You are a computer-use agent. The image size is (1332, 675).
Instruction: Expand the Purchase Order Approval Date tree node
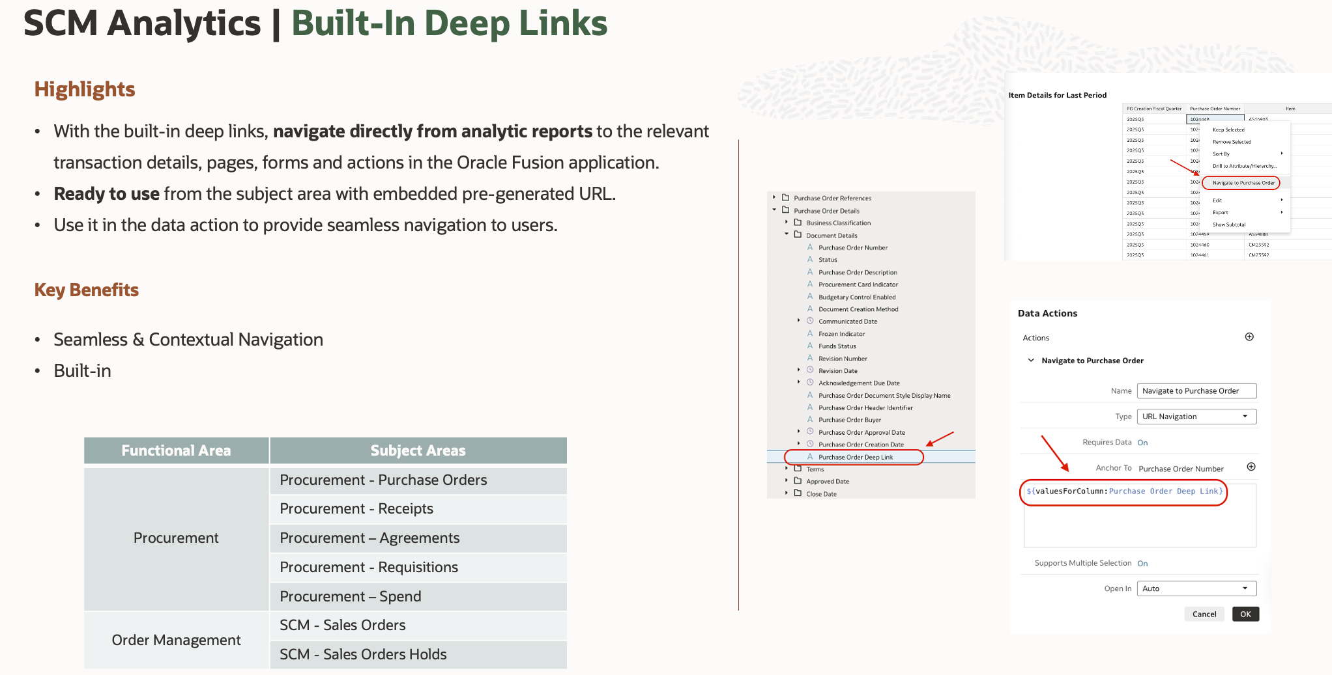point(799,432)
